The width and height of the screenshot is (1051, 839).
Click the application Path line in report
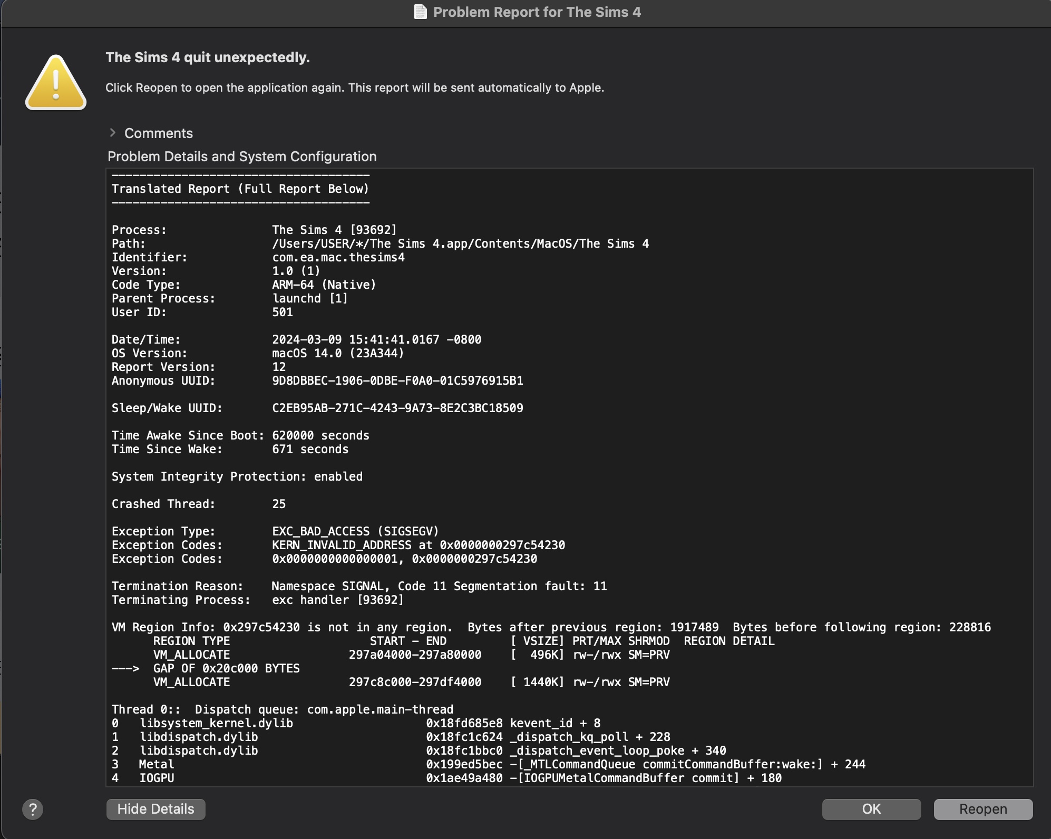[460, 243]
